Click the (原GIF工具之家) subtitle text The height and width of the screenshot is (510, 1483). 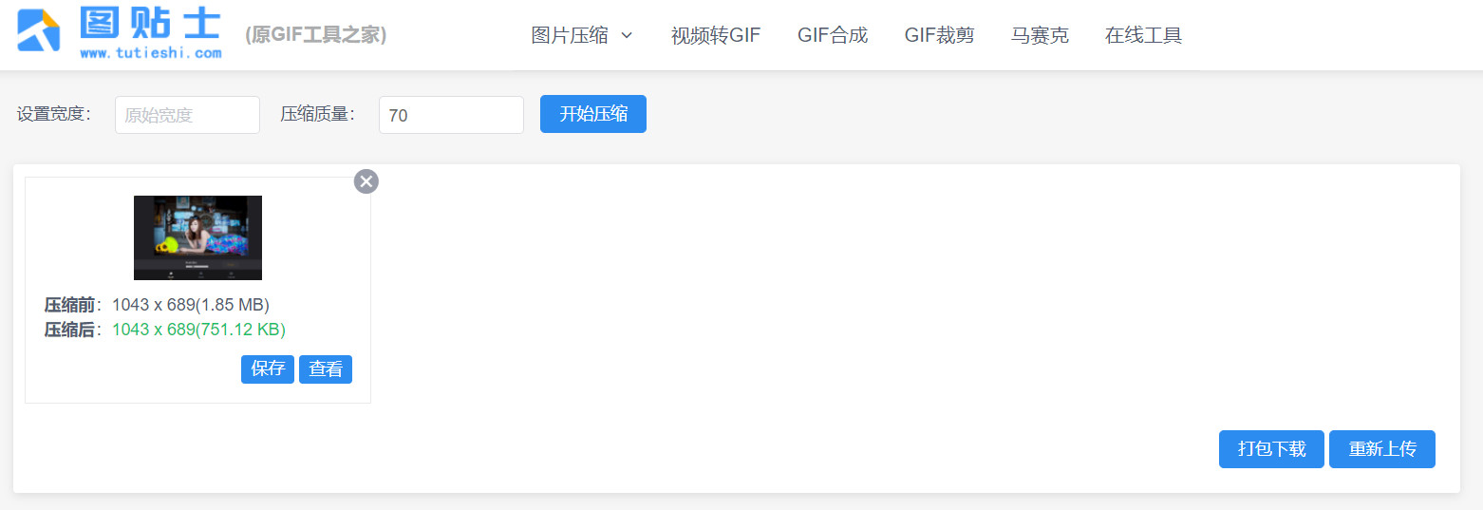coord(315,35)
